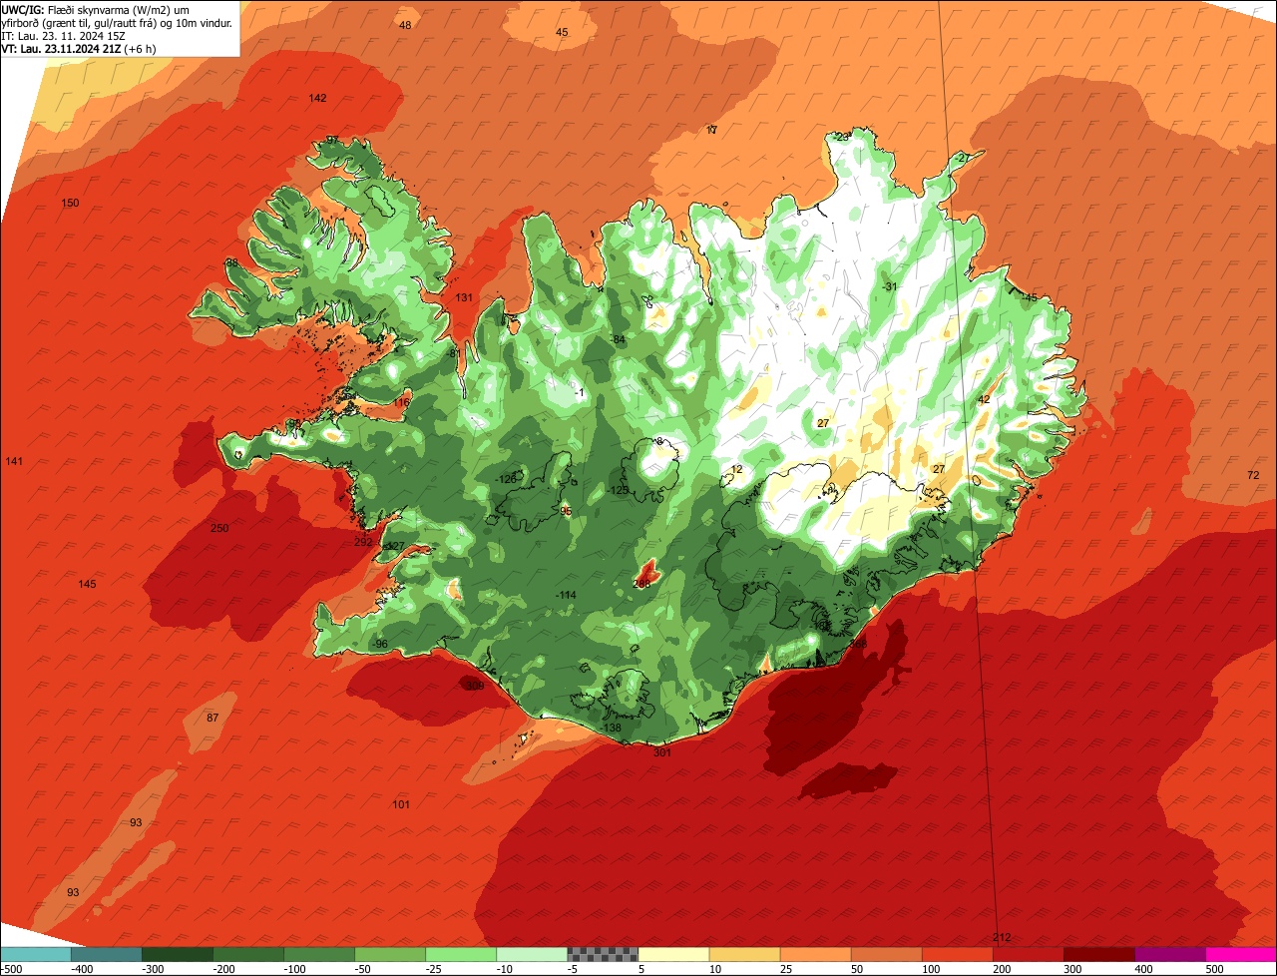Click the purple 400 to 500 legend swatch
Viewport: 1277px width, 976px height.
1169,954
